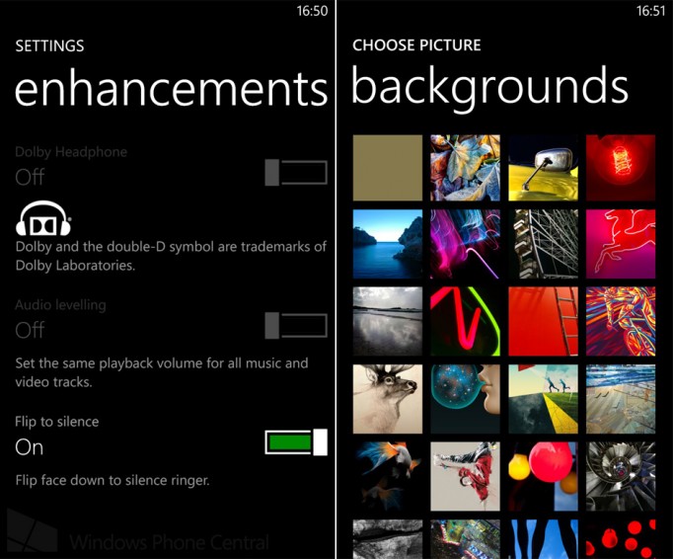Pick the bubble gum galaxy background
This screenshot has height=559, width=673.
[465, 399]
